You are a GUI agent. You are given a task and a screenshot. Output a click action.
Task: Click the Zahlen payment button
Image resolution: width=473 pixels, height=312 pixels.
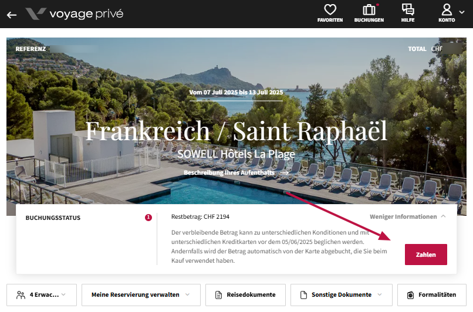point(426,255)
